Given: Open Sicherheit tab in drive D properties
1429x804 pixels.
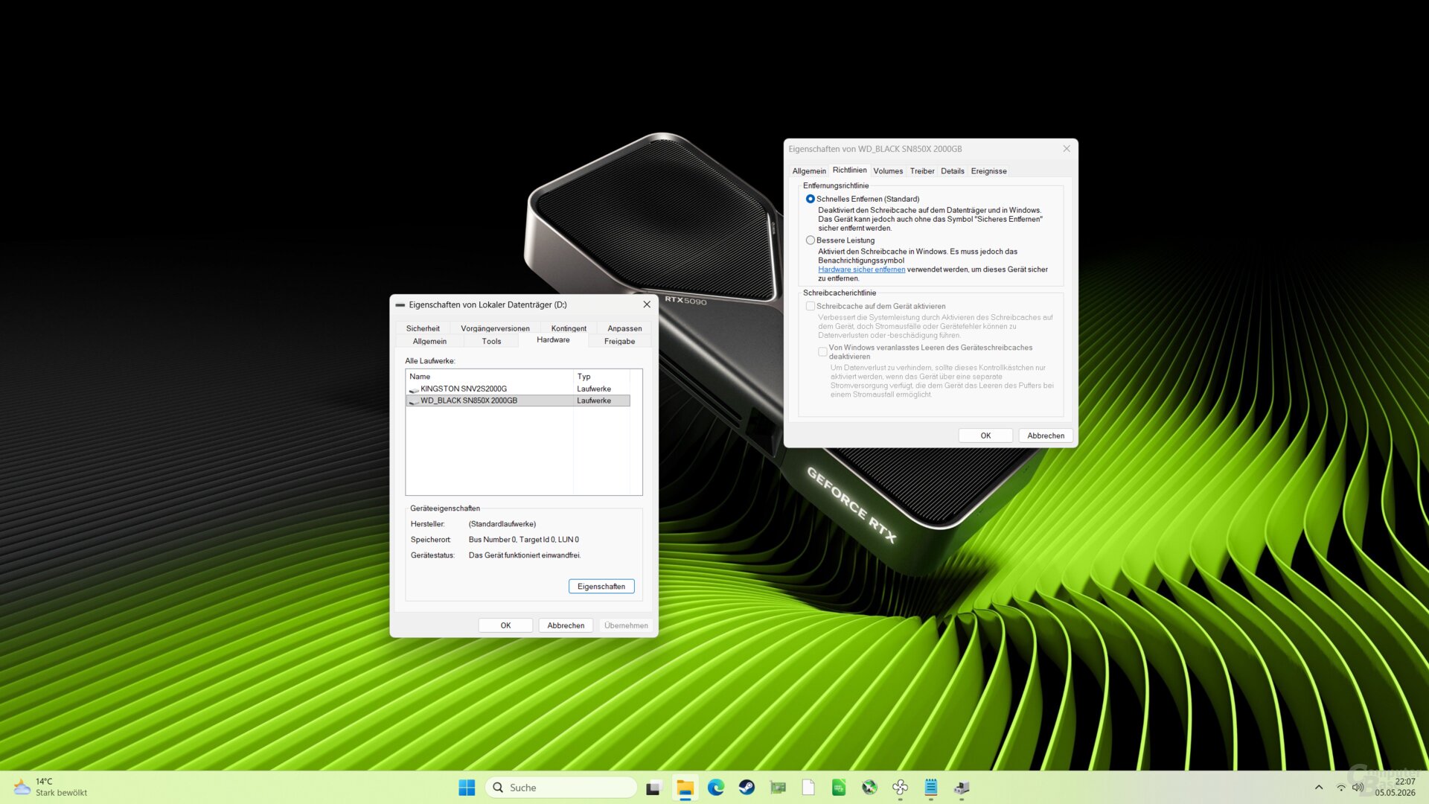Looking at the screenshot, I should (x=423, y=328).
